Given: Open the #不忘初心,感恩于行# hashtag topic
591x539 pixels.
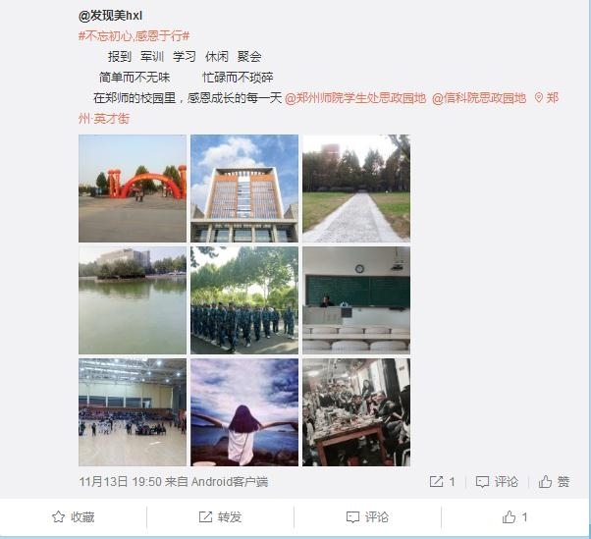Looking at the screenshot, I should tap(134, 36).
